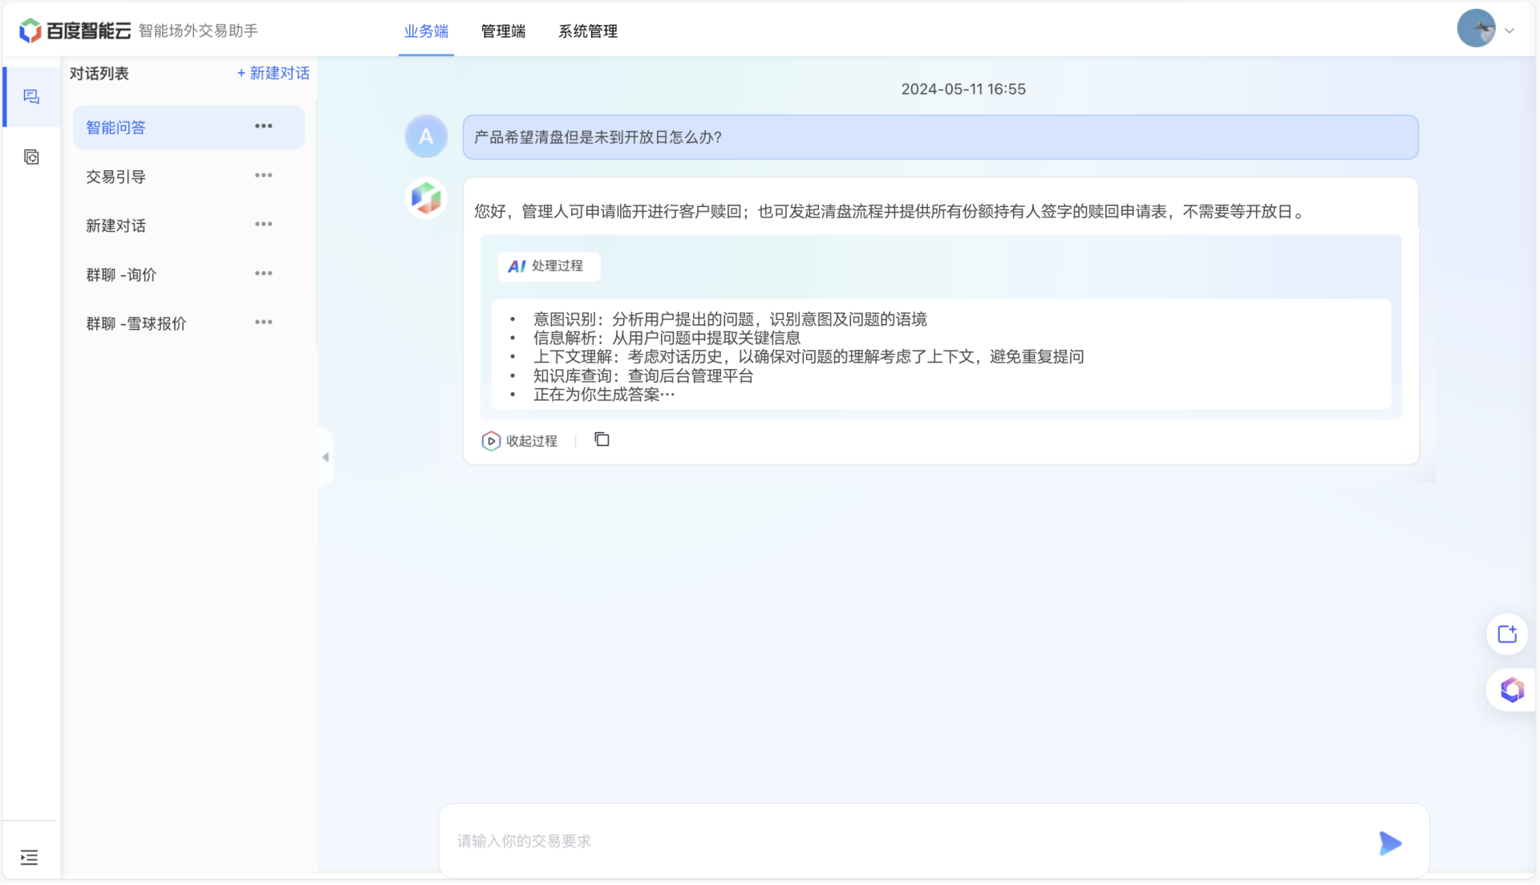
Task: Click the 正在为你生成答案 line
Action: click(603, 394)
